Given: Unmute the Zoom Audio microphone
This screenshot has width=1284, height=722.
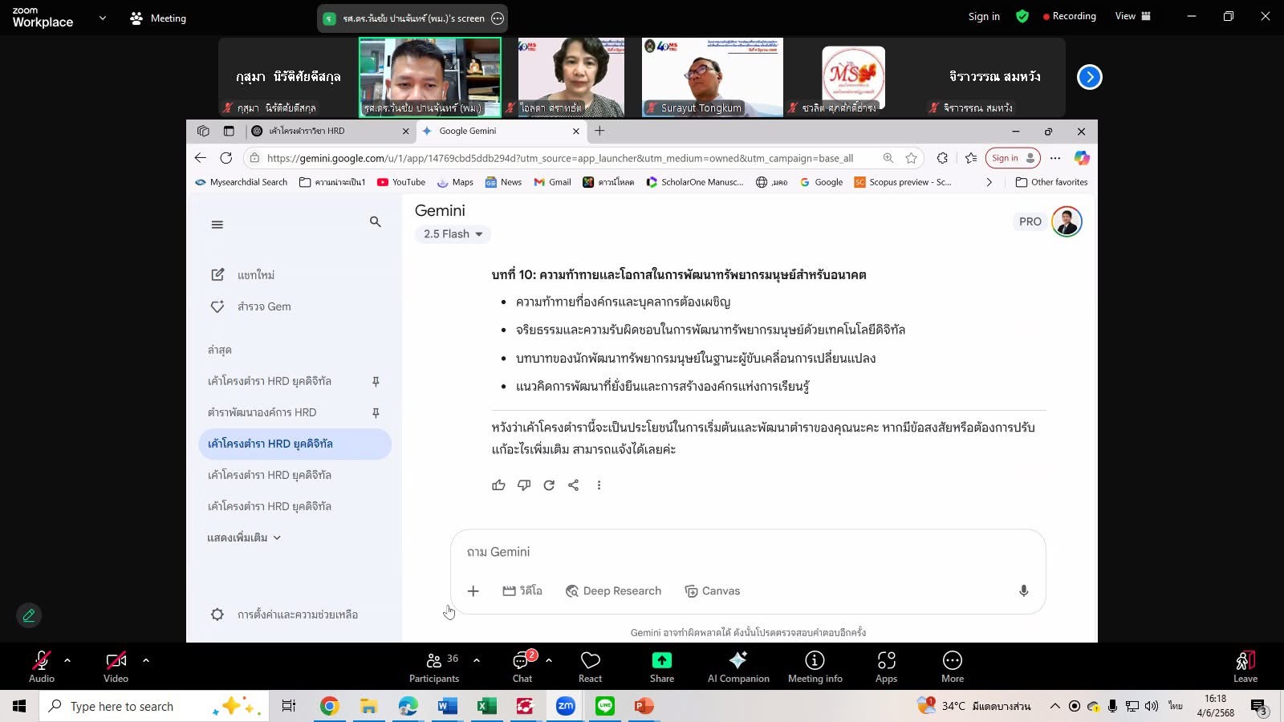Looking at the screenshot, I should [42, 667].
